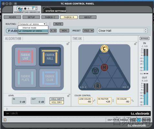Click the LO-C corner of the triangle
The image size is (154, 129).
point(83,87)
